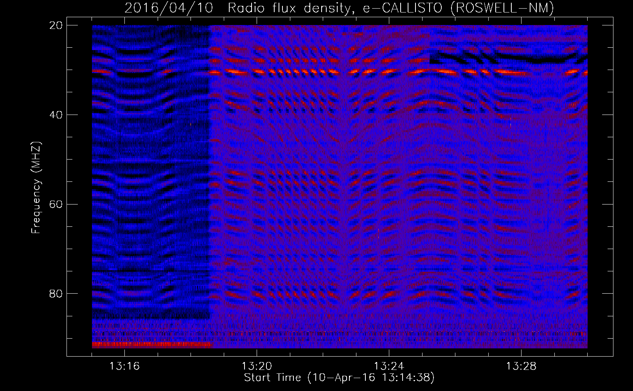The image size is (633, 391).
Task: Click the 'Frequency (MHZ)' y-axis label
Action: pyautogui.click(x=36, y=188)
